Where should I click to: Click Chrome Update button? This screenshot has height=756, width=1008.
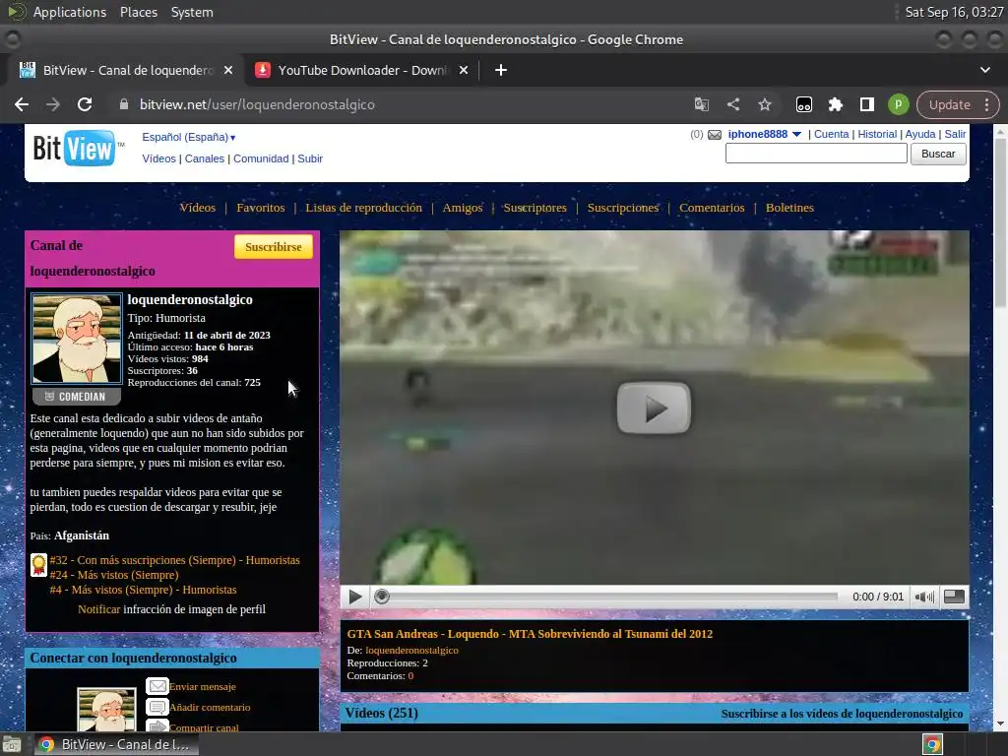click(x=950, y=104)
